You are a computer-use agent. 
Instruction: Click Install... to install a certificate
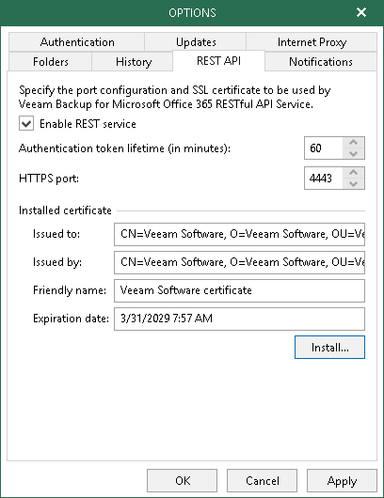tap(329, 347)
